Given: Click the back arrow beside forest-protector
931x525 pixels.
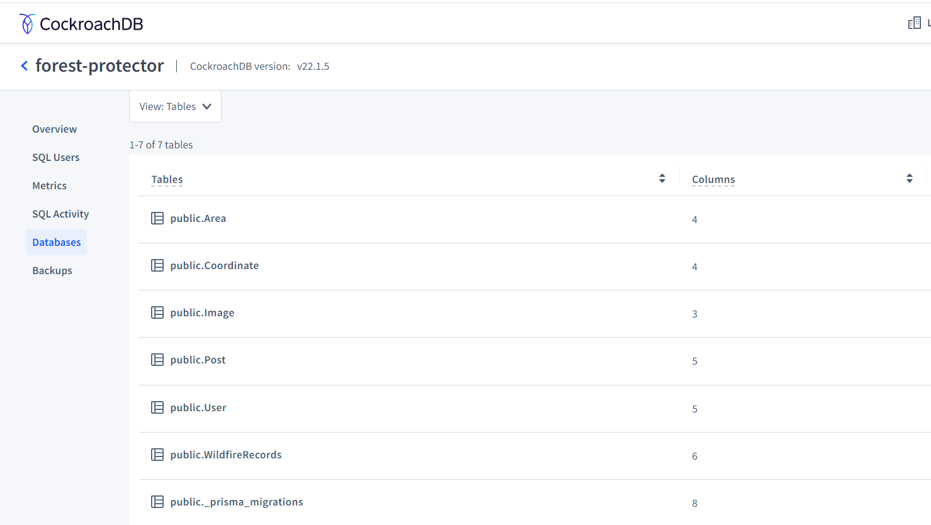Looking at the screenshot, I should 25,65.
